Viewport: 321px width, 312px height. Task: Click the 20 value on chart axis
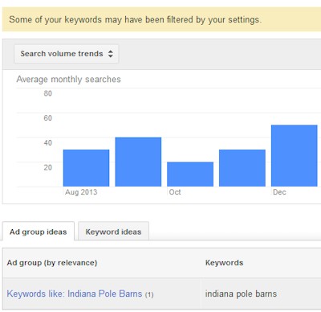[x=48, y=167]
